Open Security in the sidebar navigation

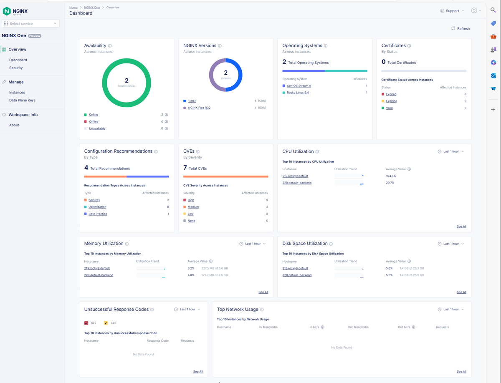pyautogui.click(x=16, y=68)
